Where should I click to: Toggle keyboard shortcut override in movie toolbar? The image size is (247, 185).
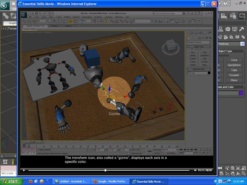pos(106,21)
